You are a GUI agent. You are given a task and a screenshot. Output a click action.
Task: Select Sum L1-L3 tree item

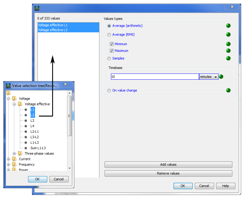pos(38,148)
